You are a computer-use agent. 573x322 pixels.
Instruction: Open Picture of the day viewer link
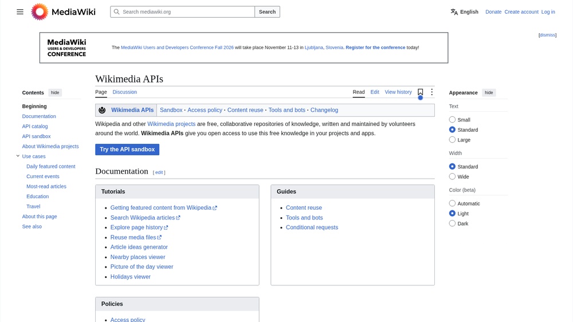click(142, 267)
